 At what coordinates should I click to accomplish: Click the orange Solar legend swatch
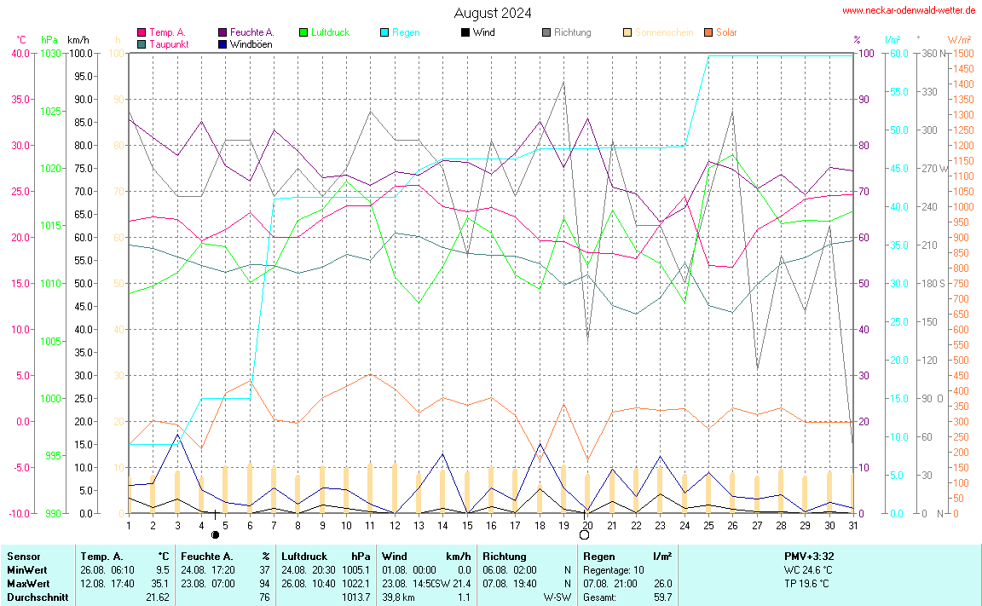tap(708, 32)
